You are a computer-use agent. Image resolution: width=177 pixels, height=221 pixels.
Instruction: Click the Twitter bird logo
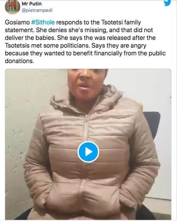click(167, 3)
